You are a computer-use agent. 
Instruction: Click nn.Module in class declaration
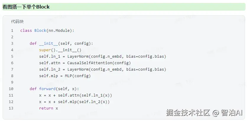[x=60, y=30]
